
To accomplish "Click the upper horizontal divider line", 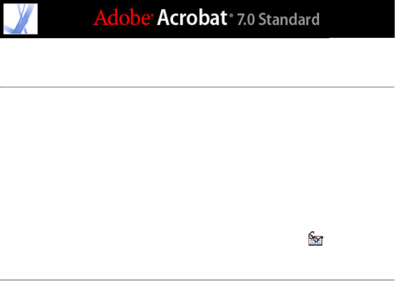I will point(197,87).
